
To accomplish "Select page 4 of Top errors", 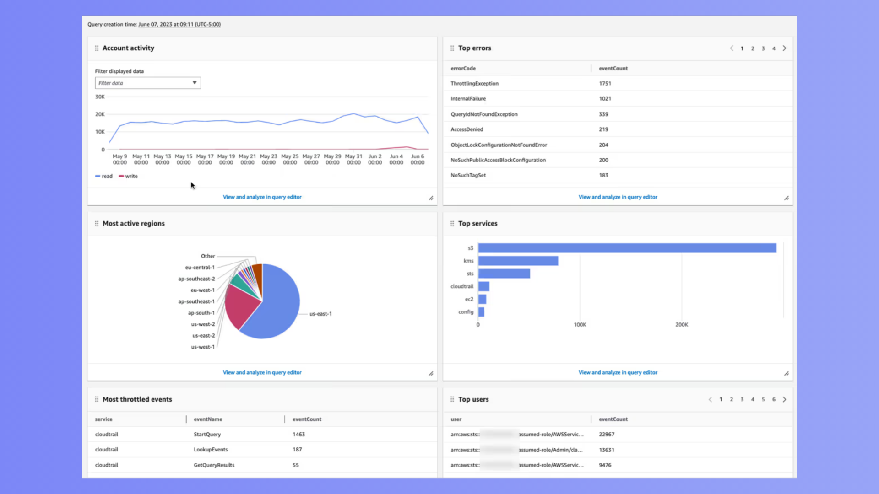I will pyautogui.click(x=774, y=48).
